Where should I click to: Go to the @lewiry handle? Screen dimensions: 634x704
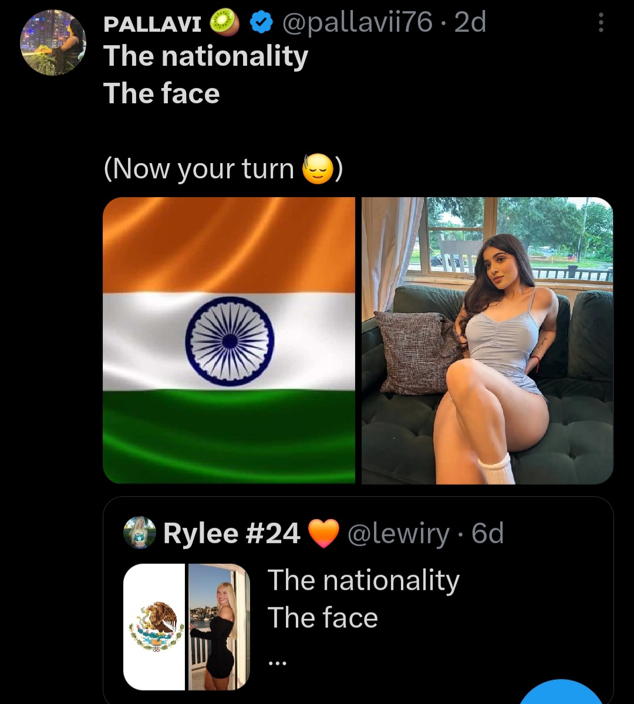[x=399, y=534]
